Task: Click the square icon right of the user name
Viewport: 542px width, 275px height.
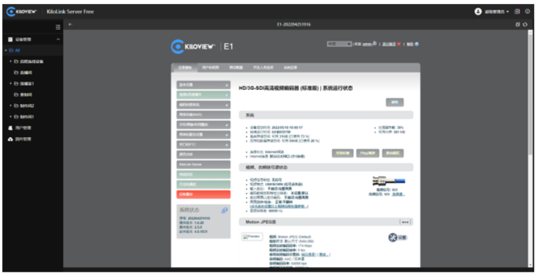Action: [517, 11]
